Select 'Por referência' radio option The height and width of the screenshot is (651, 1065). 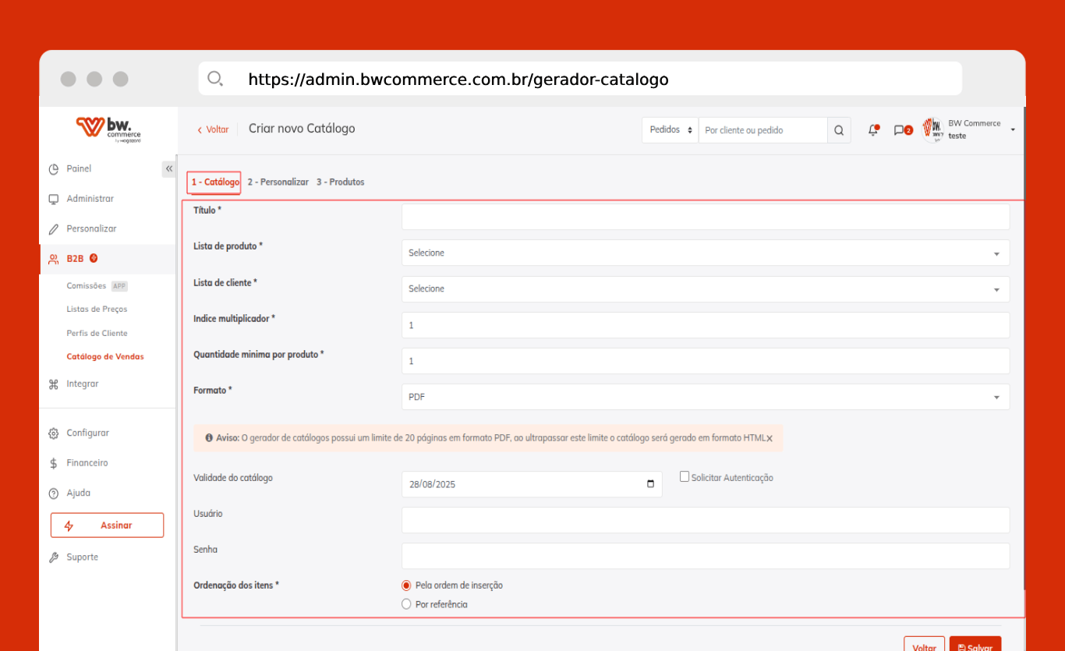406,604
